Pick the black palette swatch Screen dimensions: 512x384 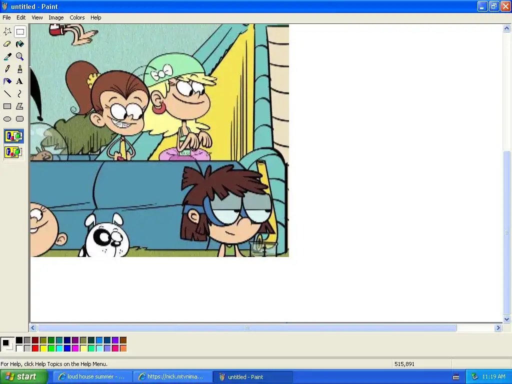click(19, 340)
